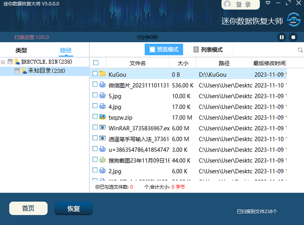The width and height of the screenshot is (304, 225).
Task: Switch to the 路径 tab
Action: coord(66,50)
